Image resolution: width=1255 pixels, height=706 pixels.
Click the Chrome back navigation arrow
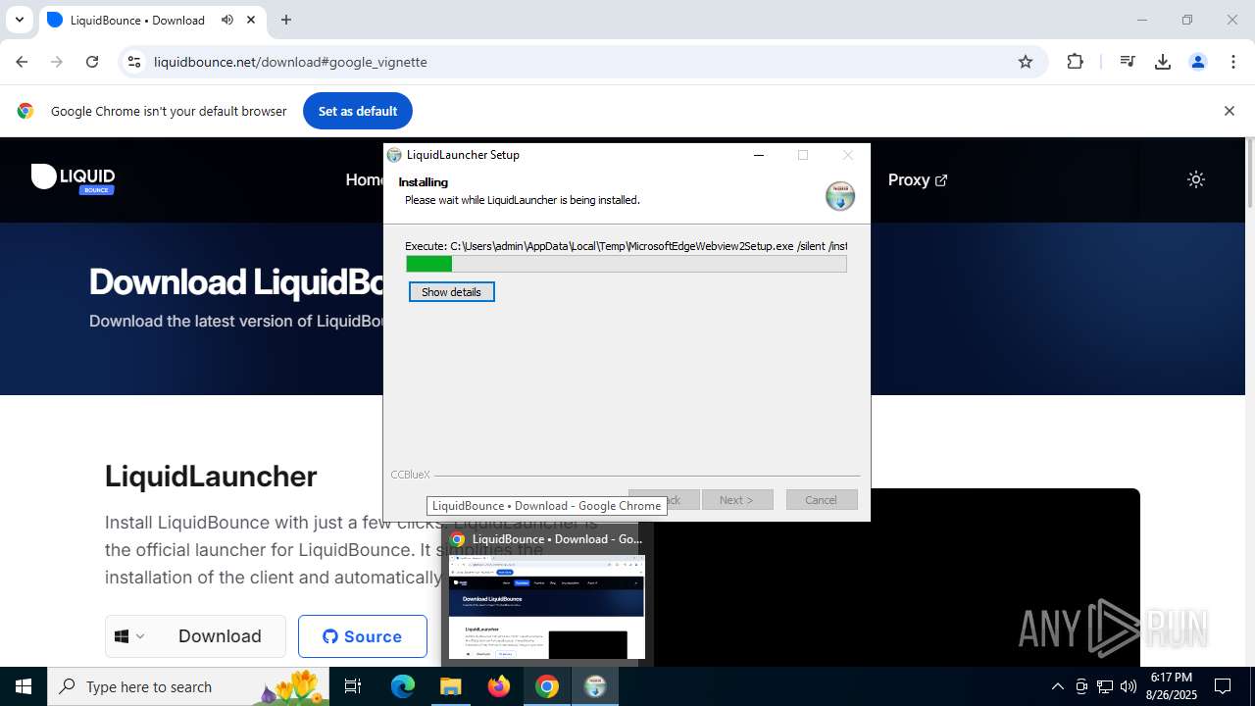tap(22, 62)
